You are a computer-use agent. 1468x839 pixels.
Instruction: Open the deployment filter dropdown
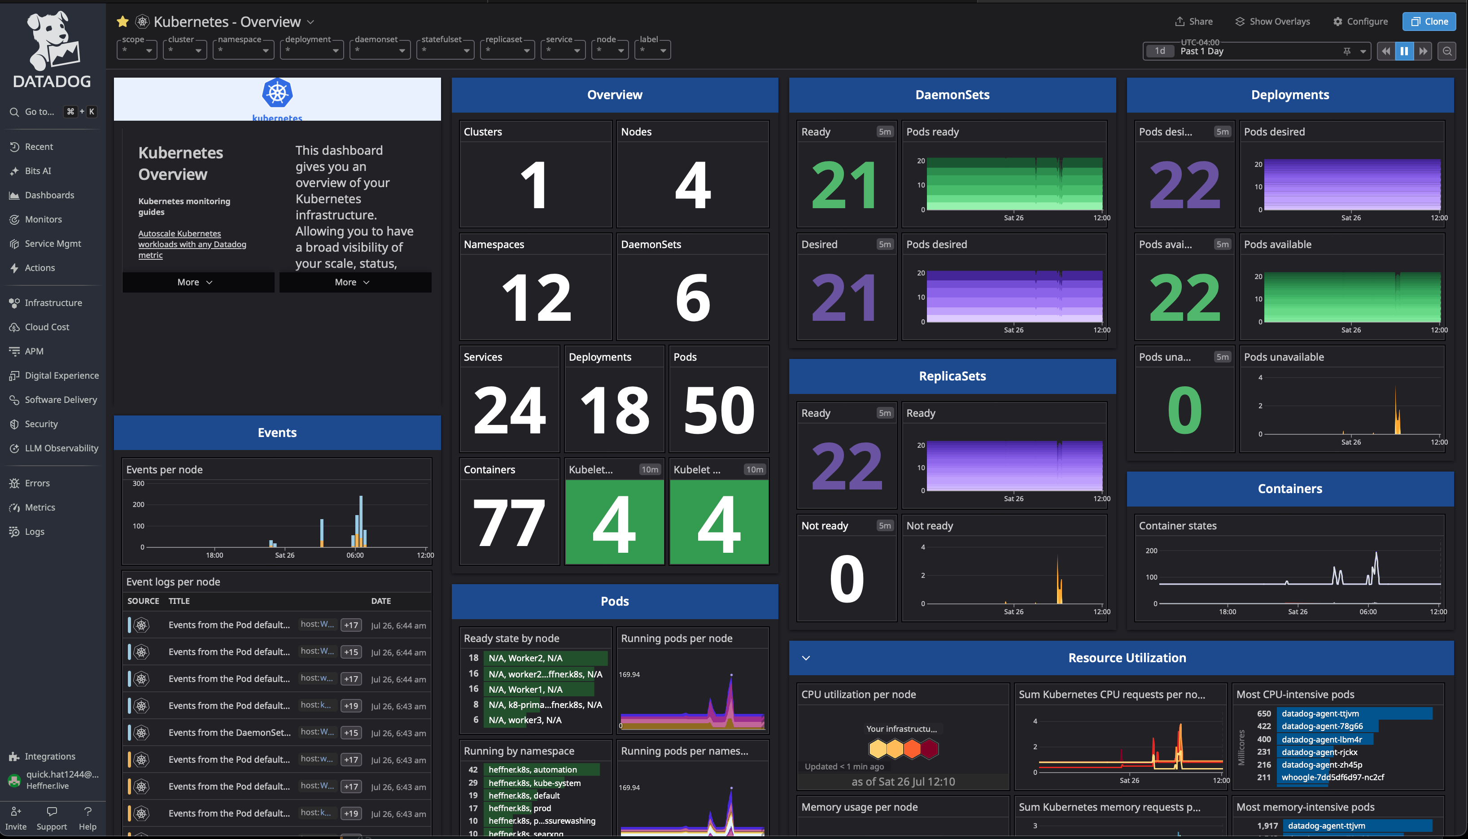[312, 50]
